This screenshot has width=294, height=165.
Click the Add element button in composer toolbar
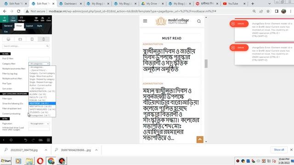[4, 19]
